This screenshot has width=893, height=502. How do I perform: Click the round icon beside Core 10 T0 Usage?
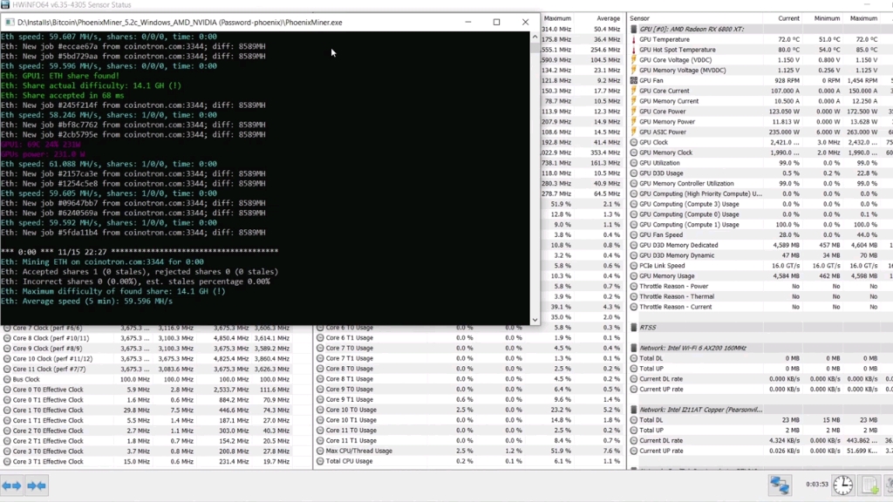[320, 410]
